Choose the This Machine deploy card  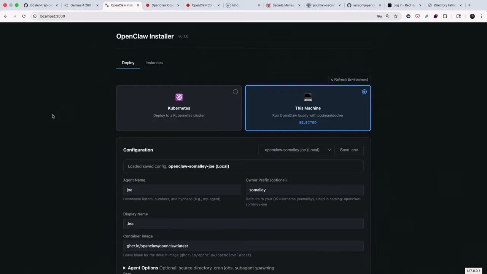coord(308,108)
